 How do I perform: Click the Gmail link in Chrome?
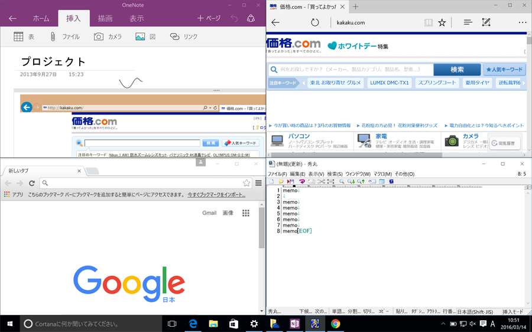coord(209,213)
